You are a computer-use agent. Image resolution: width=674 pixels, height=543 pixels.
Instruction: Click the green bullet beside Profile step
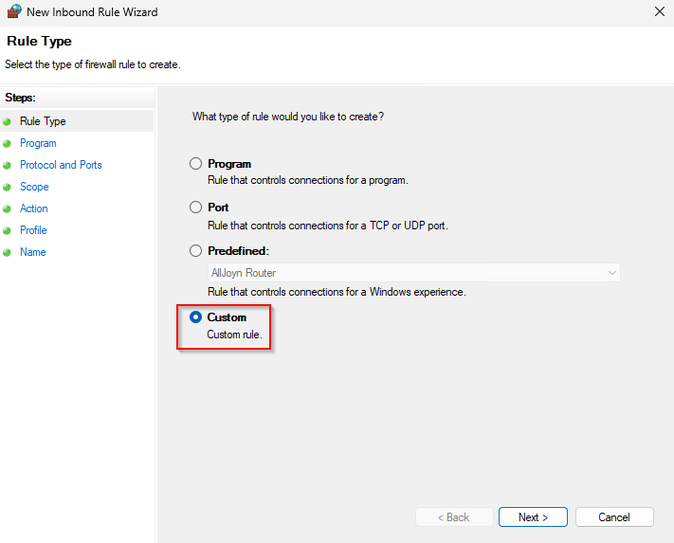8,231
